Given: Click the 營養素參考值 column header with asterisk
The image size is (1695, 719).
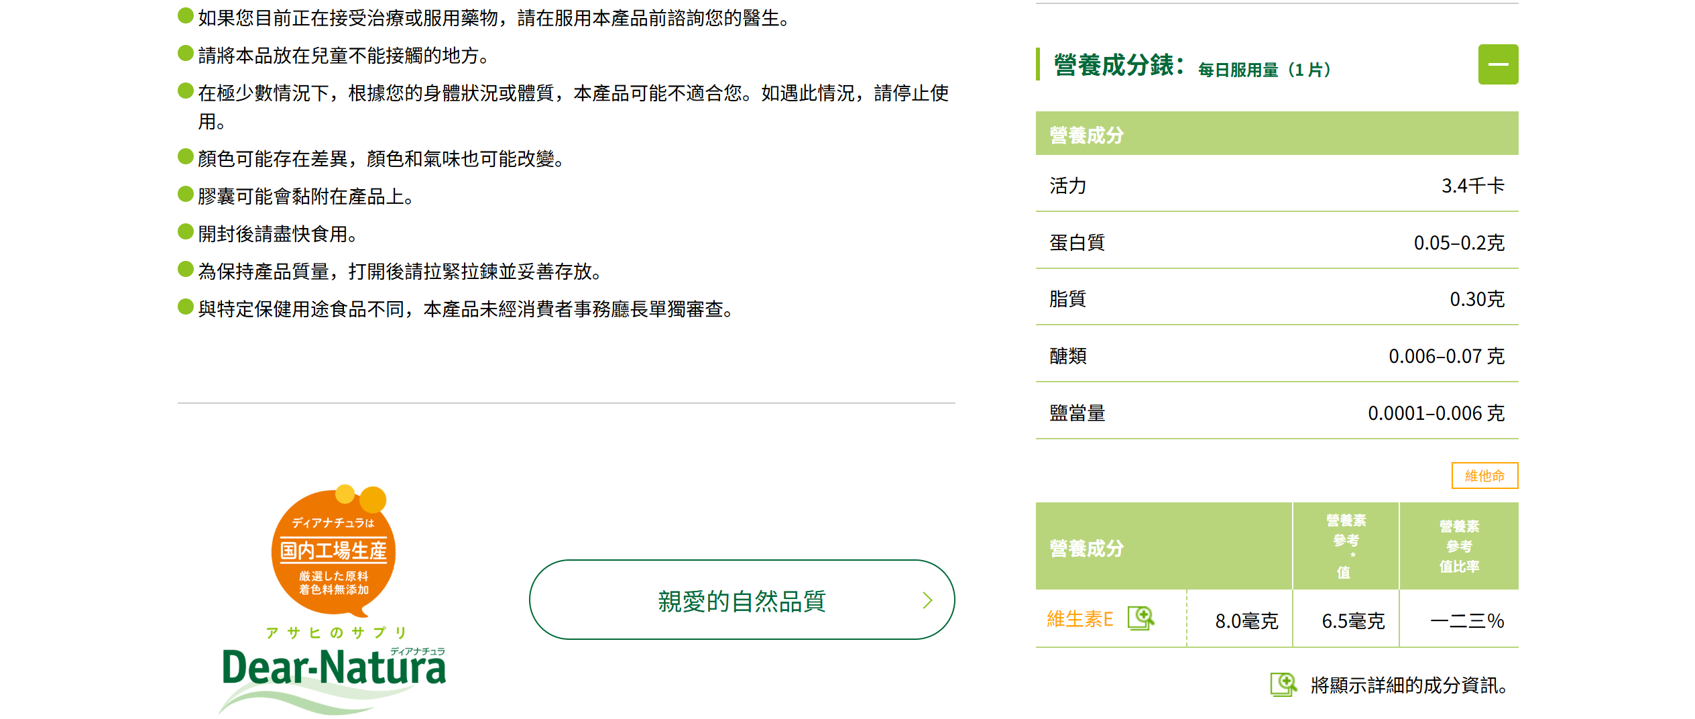Looking at the screenshot, I should 1345,546.
